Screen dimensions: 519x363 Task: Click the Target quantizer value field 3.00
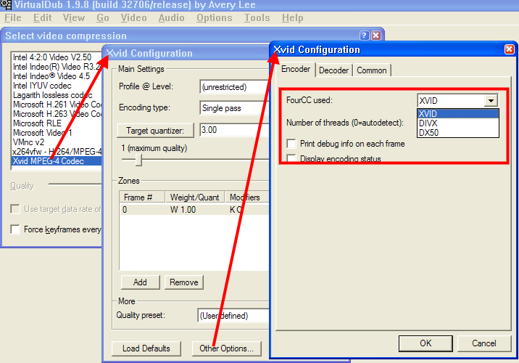[x=234, y=130]
